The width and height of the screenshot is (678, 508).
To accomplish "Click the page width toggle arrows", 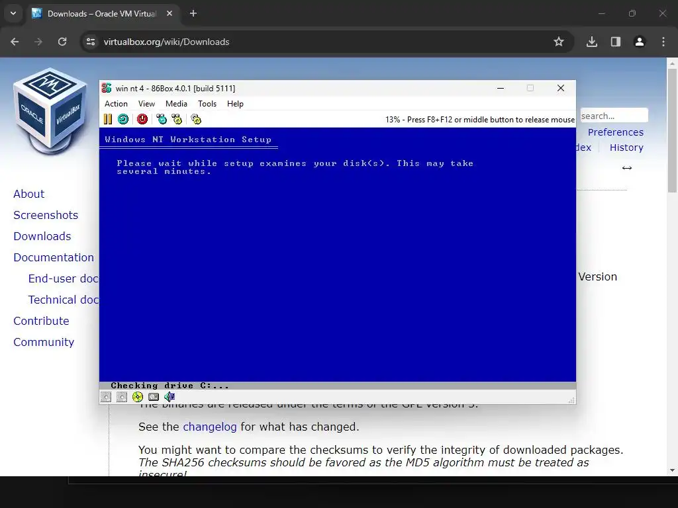I will (x=627, y=168).
